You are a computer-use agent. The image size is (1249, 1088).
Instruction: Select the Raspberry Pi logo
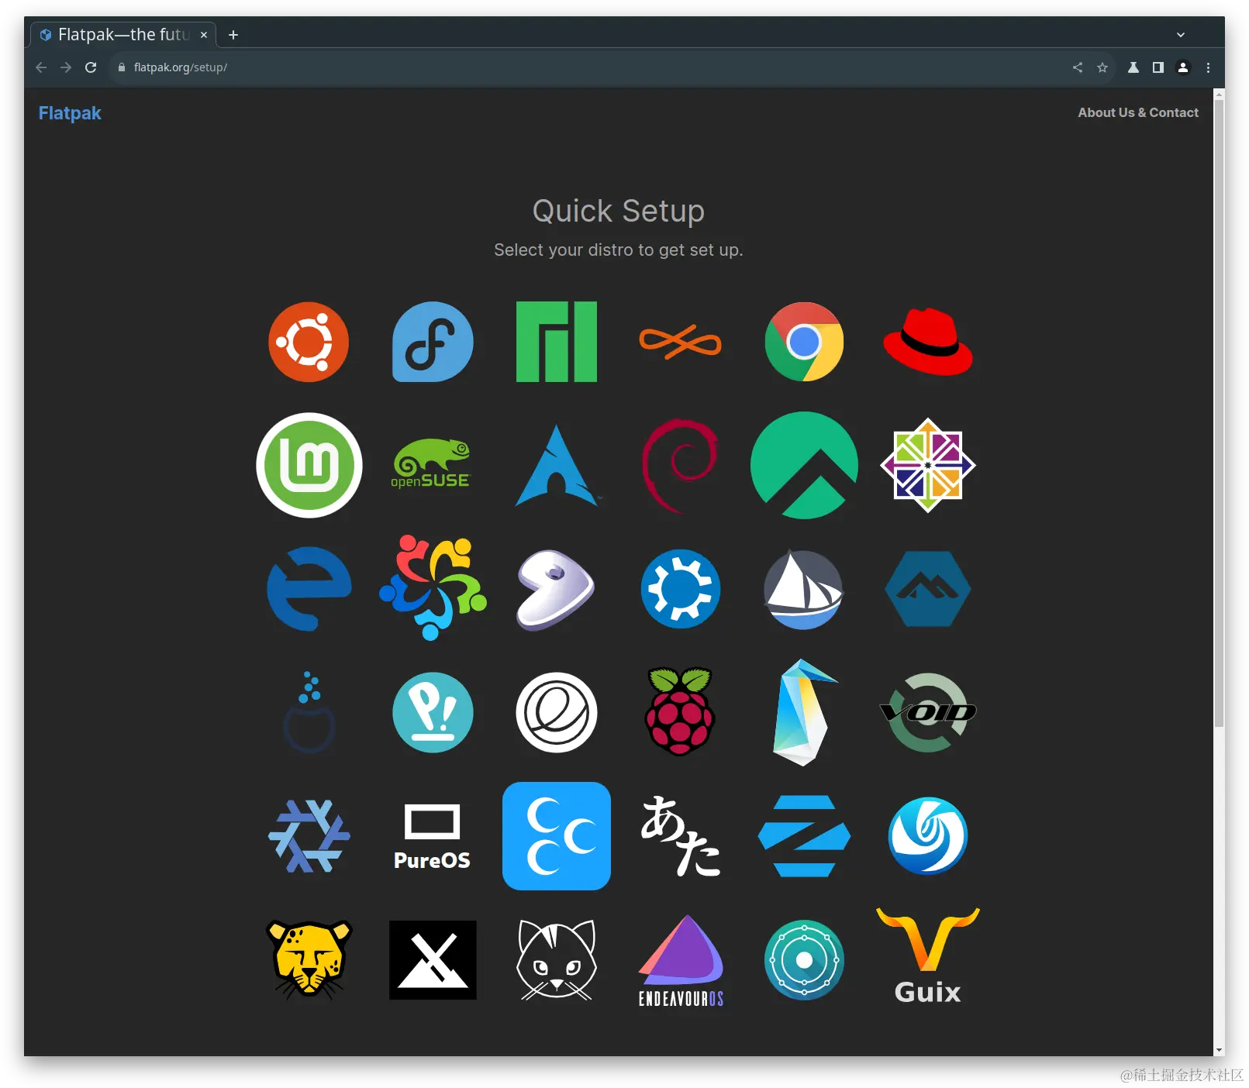pyautogui.click(x=680, y=712)
